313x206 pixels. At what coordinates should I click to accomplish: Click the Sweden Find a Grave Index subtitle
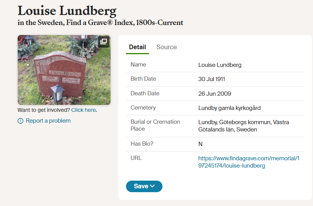[x=100, y=23]
